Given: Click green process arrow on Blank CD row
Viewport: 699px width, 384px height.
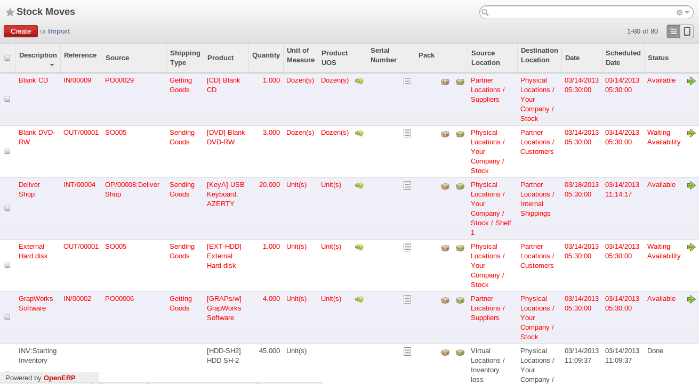Looking at the screenshot, I should coord(691,81).
